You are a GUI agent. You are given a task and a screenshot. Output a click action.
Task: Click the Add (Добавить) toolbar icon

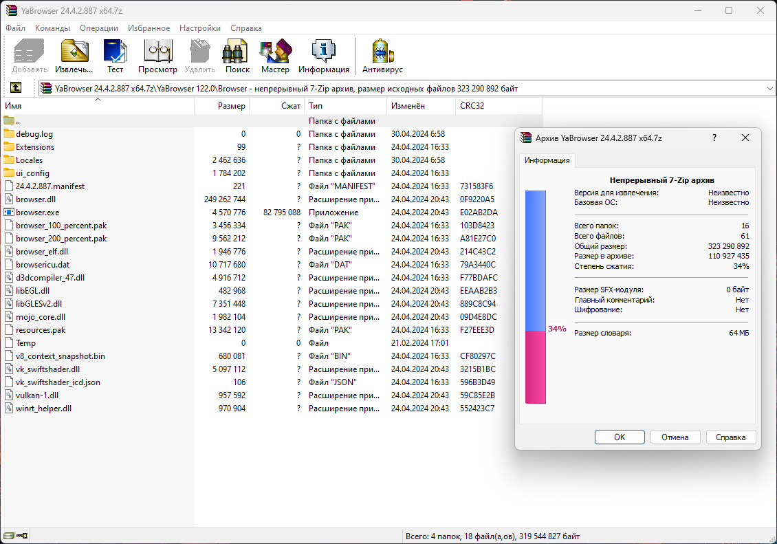30,52
